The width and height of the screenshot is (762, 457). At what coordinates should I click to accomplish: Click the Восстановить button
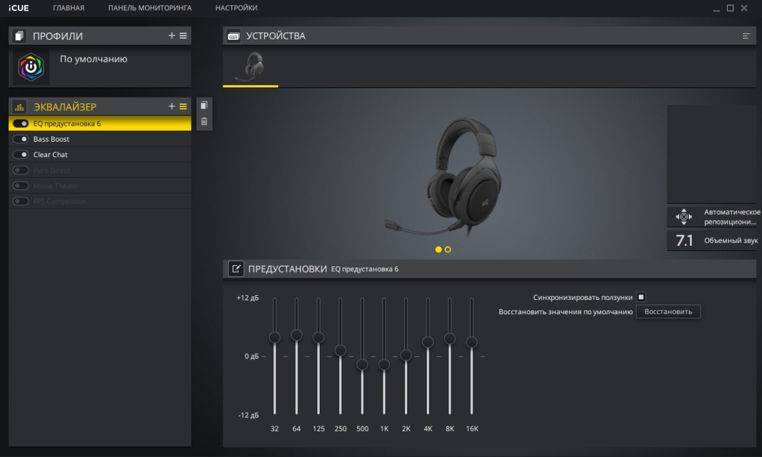(668, 311)
